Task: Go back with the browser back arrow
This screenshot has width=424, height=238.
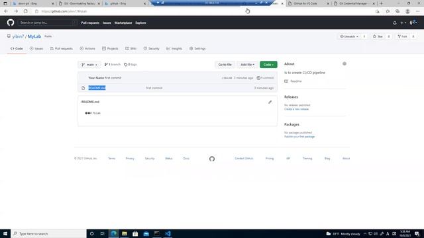Action: tap(6, 11)
